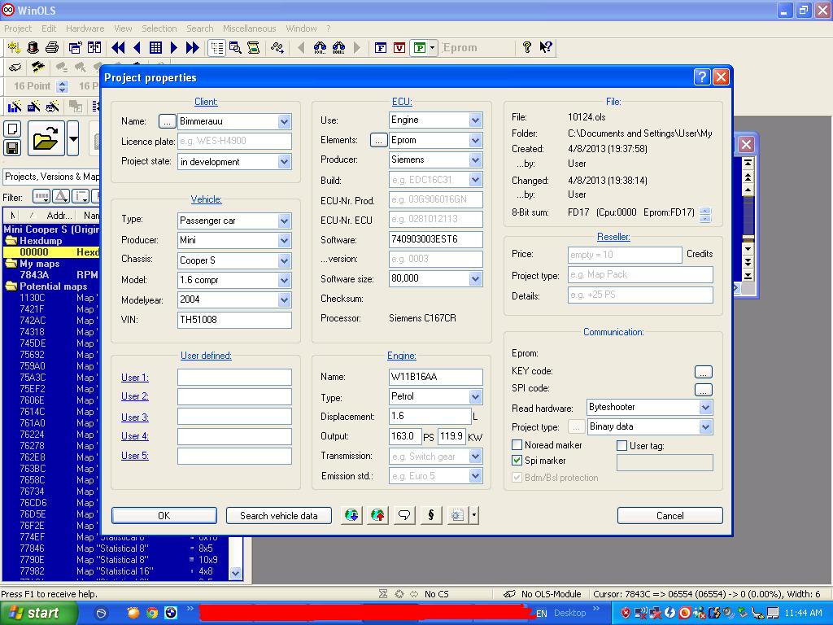Image resolution: width=833 pixels, height=625 pixels.
Task: Click the VIN input field
Action: [234, 320]
